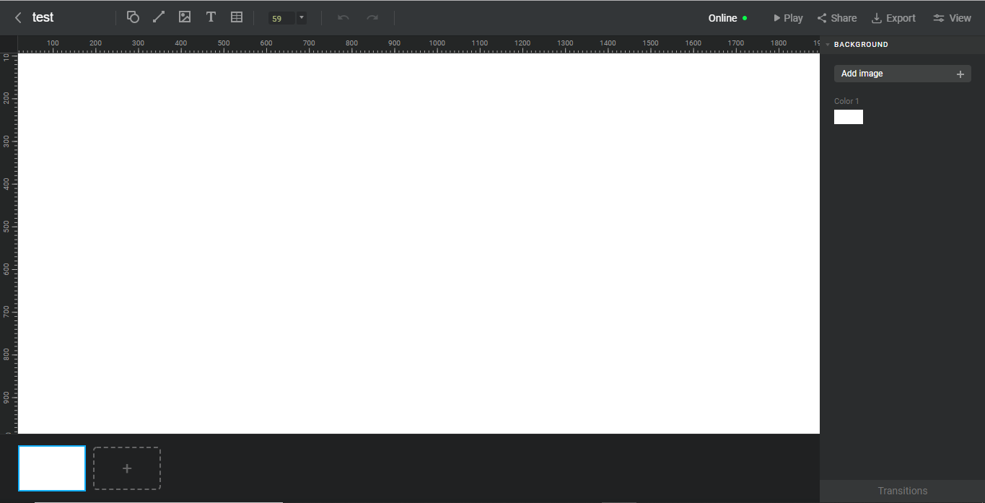
Task: Open the Transitions panel
Action: point(902,491)
